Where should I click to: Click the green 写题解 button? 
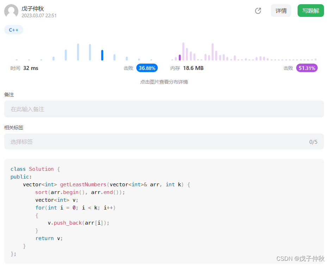click(311, 11)
